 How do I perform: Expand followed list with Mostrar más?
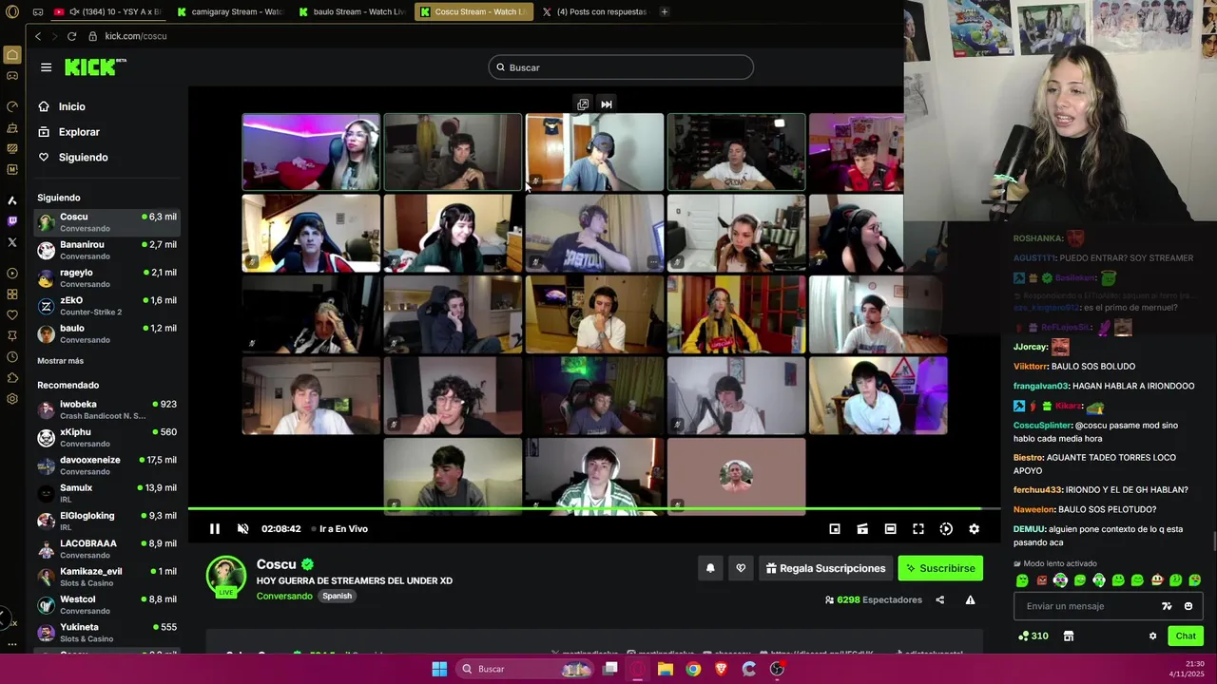60,361
